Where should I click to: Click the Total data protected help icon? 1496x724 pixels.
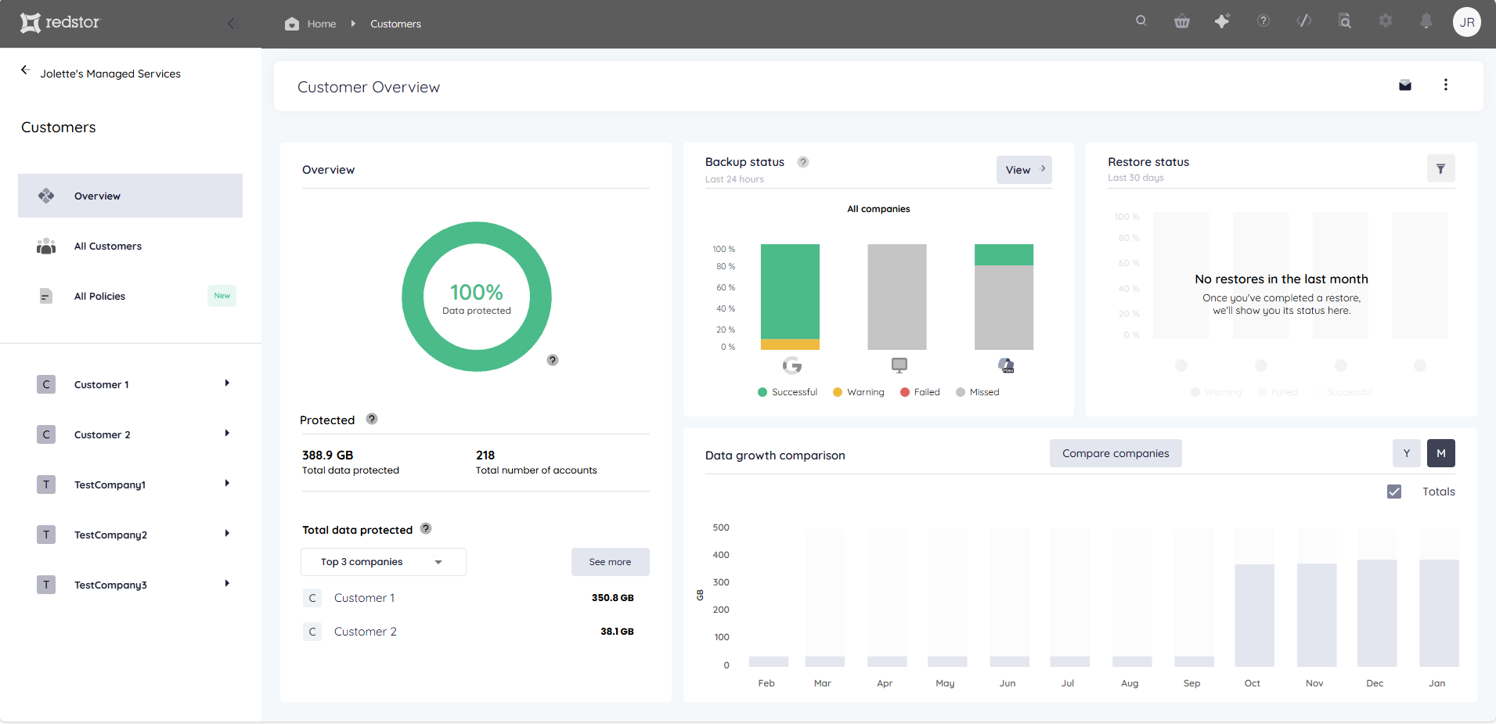426,528
